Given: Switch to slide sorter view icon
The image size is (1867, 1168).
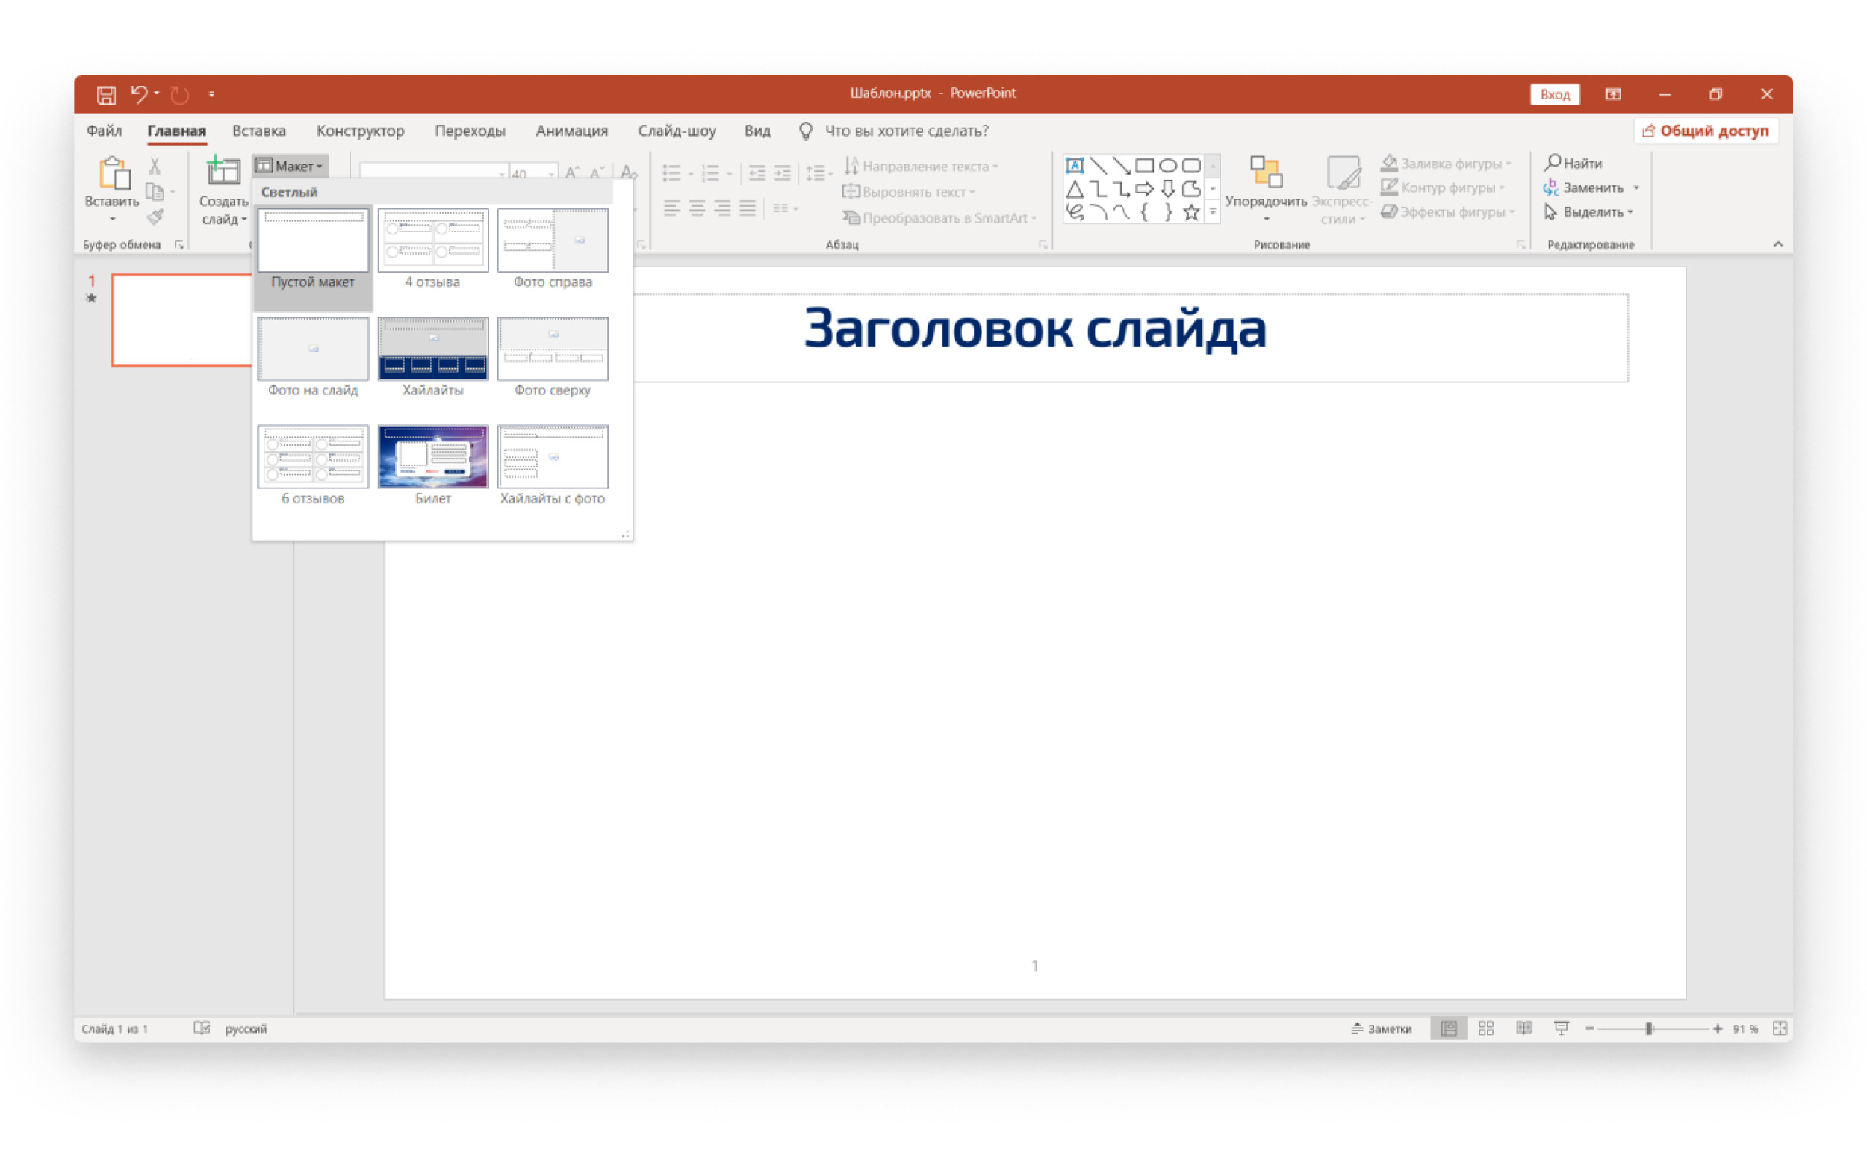Looking at the screenshot, I should pos(1485,1028).
